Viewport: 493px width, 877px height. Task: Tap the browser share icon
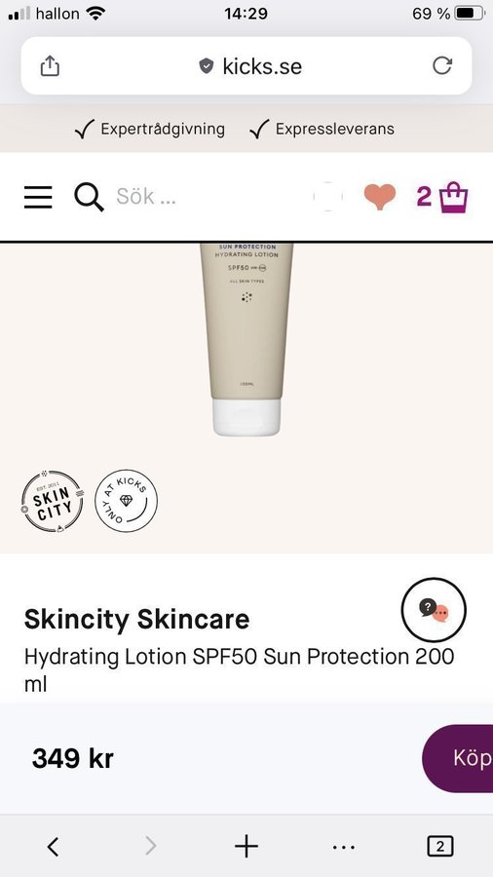(50, 66)
